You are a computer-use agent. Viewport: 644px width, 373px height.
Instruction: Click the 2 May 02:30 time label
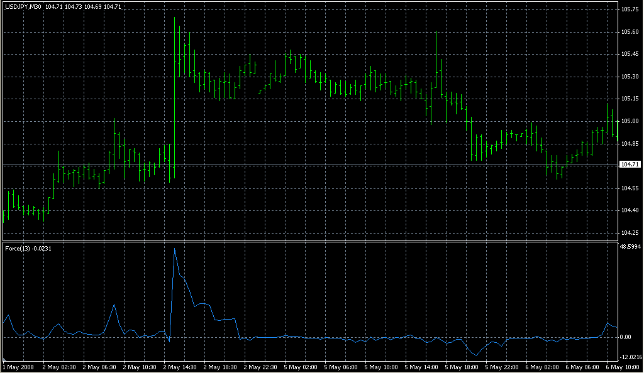point(59,367)
